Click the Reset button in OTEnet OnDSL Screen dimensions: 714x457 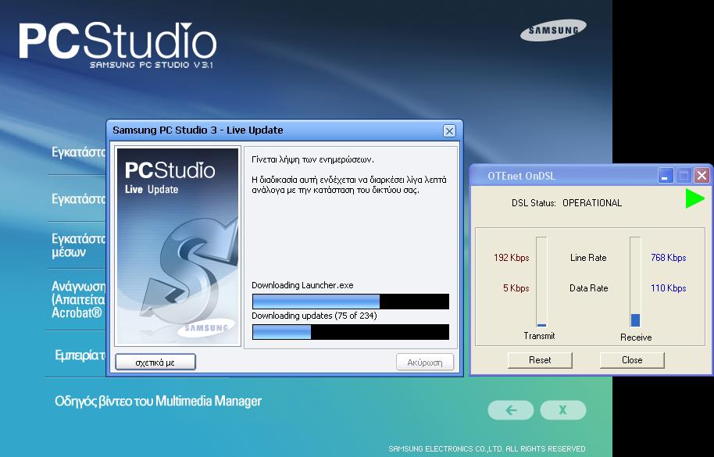click(540, 359)
